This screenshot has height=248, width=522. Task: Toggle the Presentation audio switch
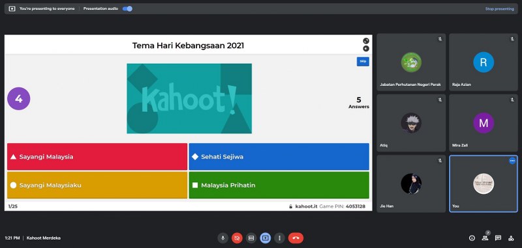127,8
